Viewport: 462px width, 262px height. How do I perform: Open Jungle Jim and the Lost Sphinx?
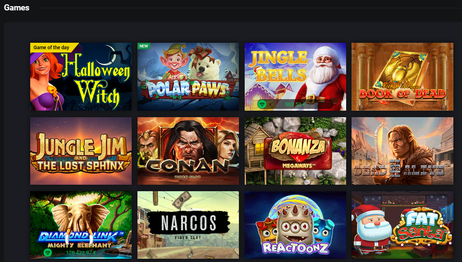pos(81,151)
